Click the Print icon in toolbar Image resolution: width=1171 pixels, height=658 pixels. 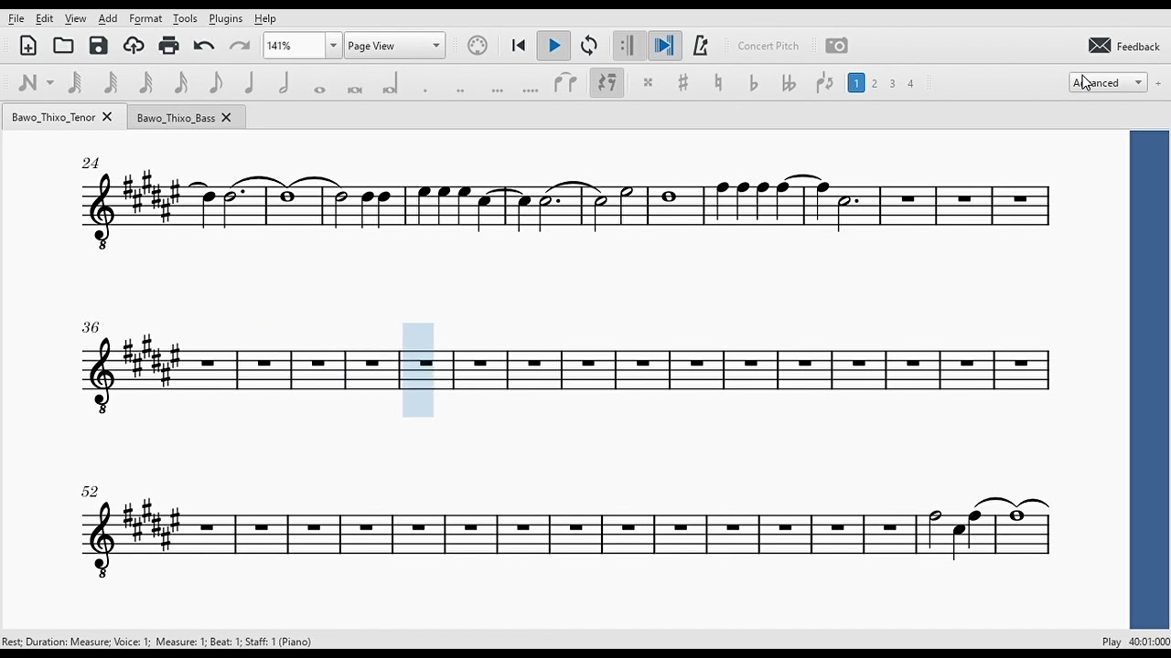(x=168, y=46)
